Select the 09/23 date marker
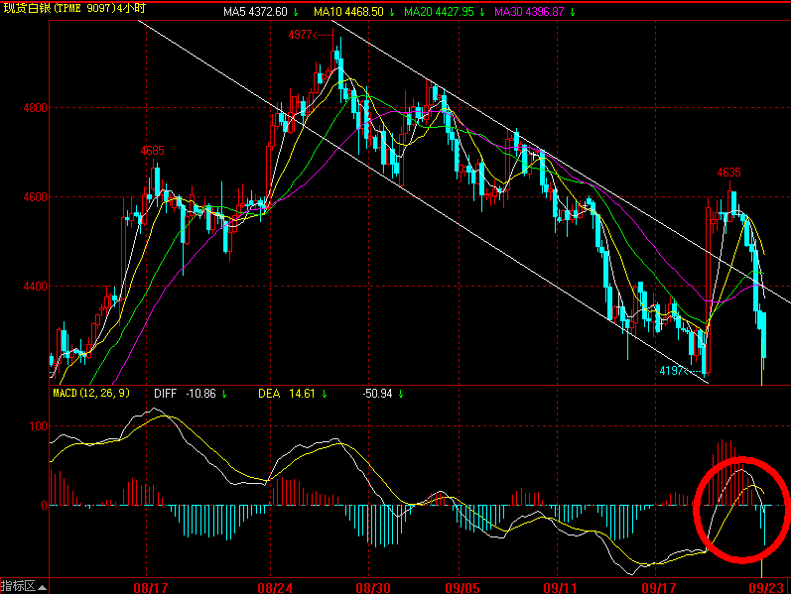 766,588
